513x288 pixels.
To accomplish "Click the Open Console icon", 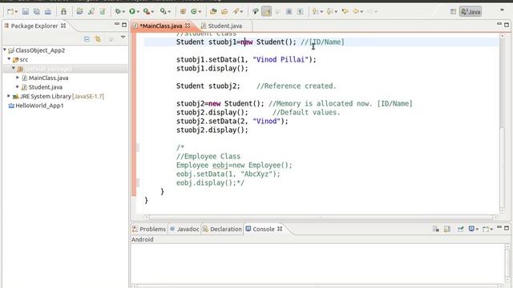I will (486, 229).
